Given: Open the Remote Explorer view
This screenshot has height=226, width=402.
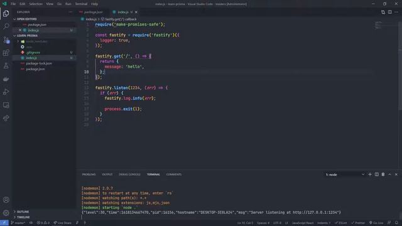Looking at the screenshot, I should click(6, 105).
